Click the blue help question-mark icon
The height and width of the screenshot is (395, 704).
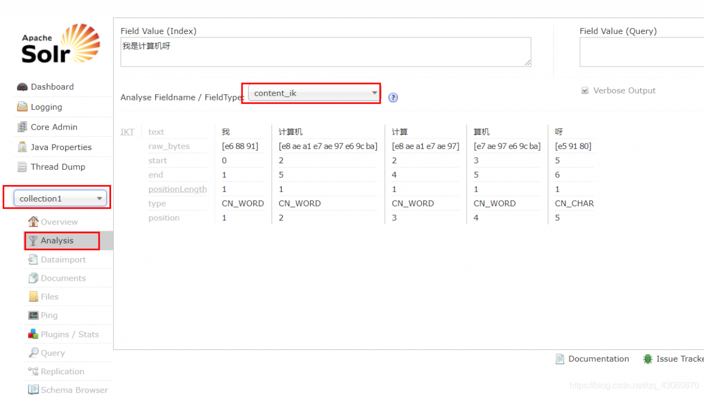[393, 98]
